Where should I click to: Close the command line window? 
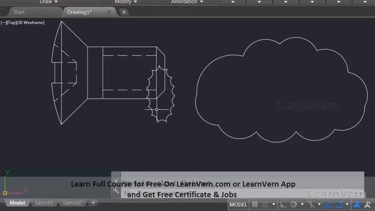tap(116, 181)
